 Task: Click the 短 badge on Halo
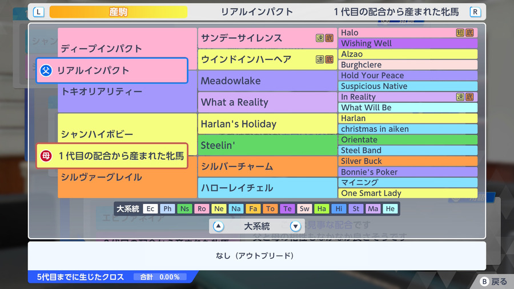(460, 33)
